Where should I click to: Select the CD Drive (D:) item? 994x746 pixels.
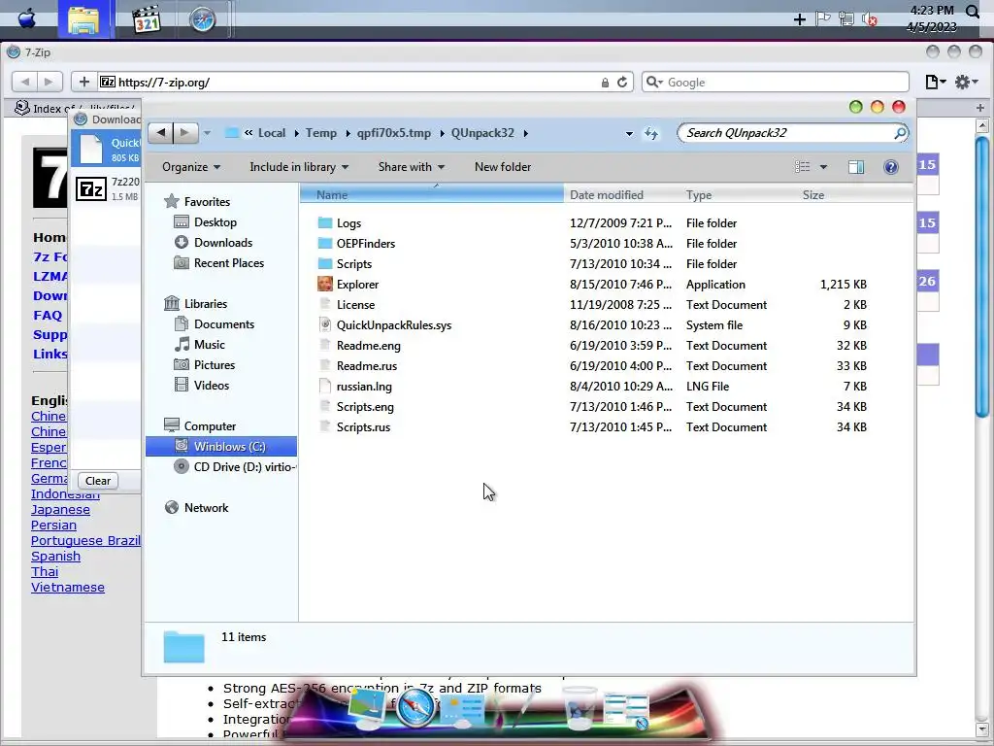pyautogui.click(x=235, y=467)
